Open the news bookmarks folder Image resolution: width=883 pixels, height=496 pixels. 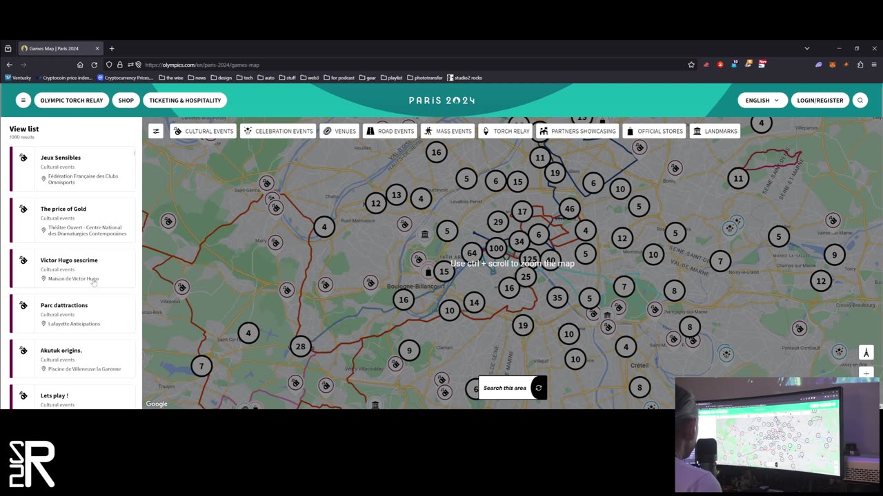pos(197,78)
